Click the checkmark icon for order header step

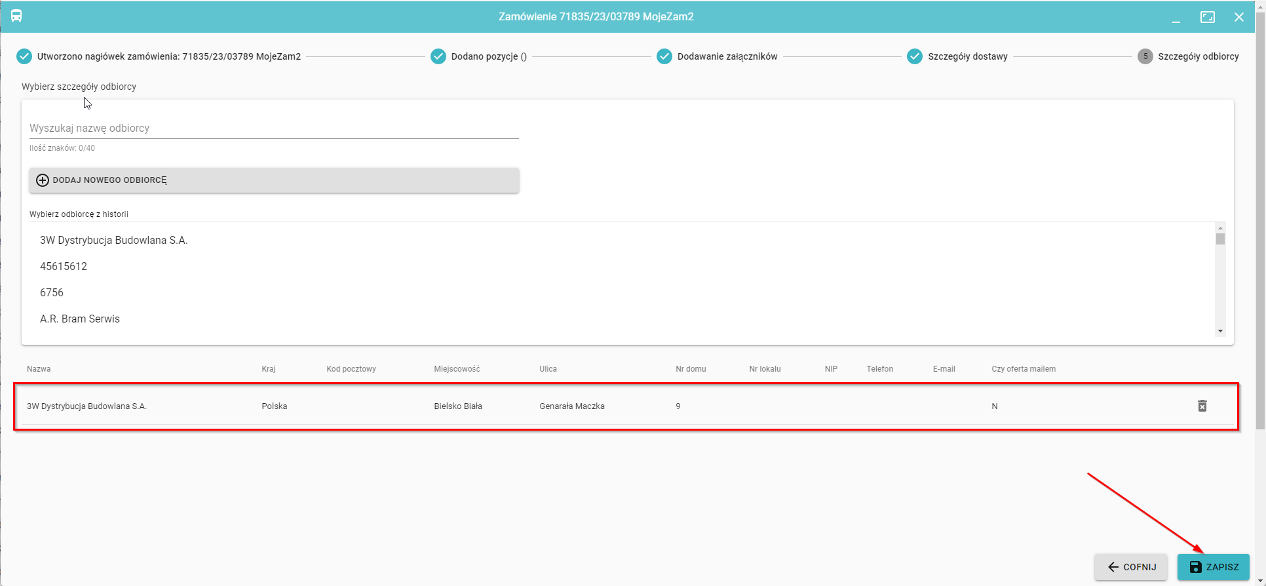coord(24,56)
